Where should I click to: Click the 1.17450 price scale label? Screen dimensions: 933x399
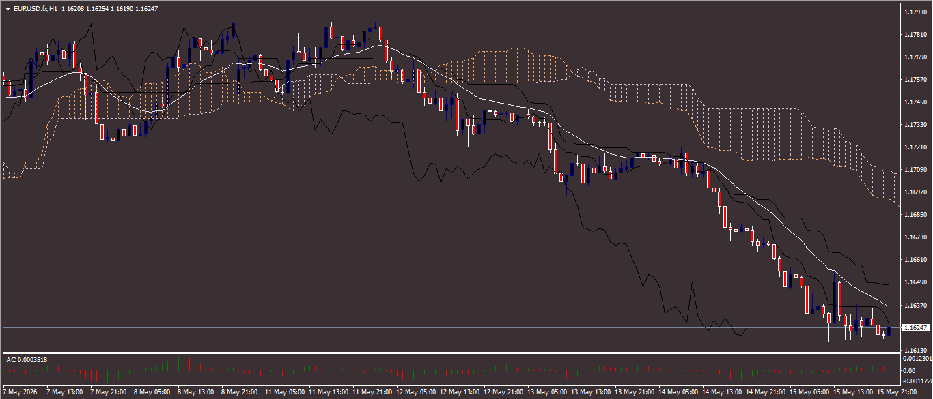(915, 102)
